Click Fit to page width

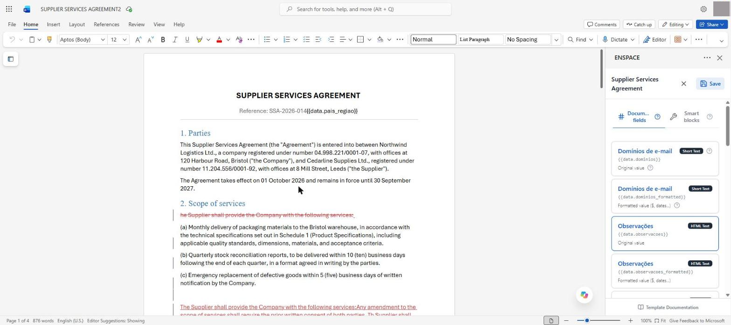pyautogui.click(x=660, y=321)
